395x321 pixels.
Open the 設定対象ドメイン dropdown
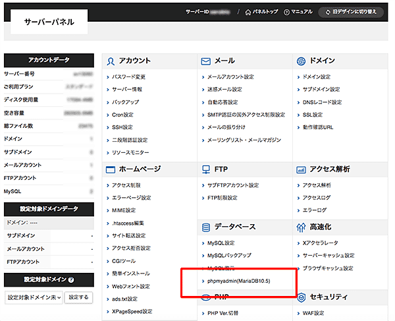point(34,297)
